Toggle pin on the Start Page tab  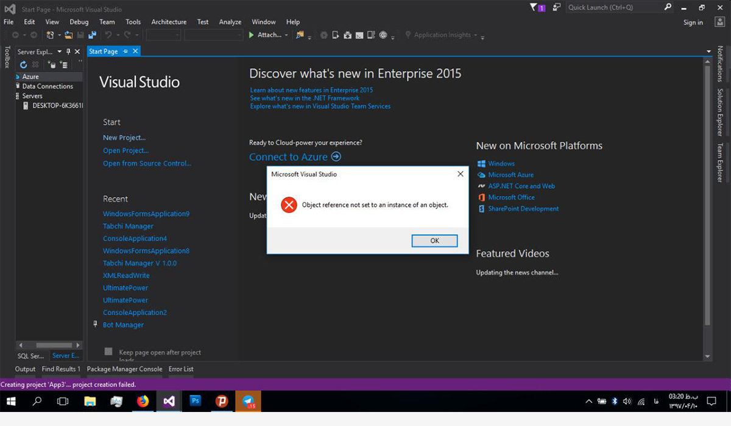[x=125, y=52]
